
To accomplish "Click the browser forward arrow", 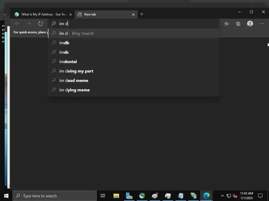I will (29, 24).
